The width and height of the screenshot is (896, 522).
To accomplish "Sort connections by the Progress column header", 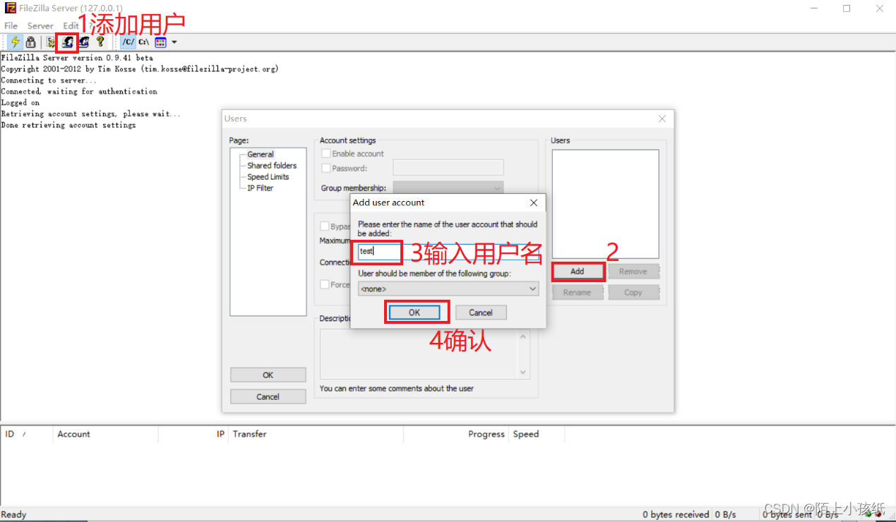I will click(x=455, y=434).
